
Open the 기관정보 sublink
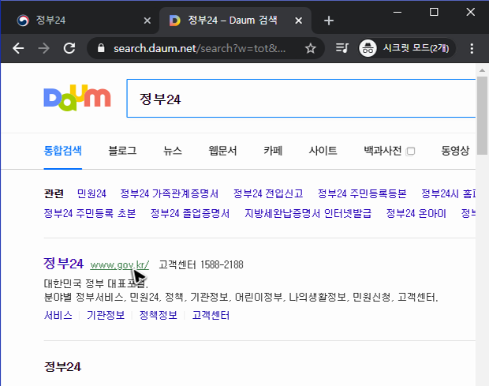[x=106, y=316]
